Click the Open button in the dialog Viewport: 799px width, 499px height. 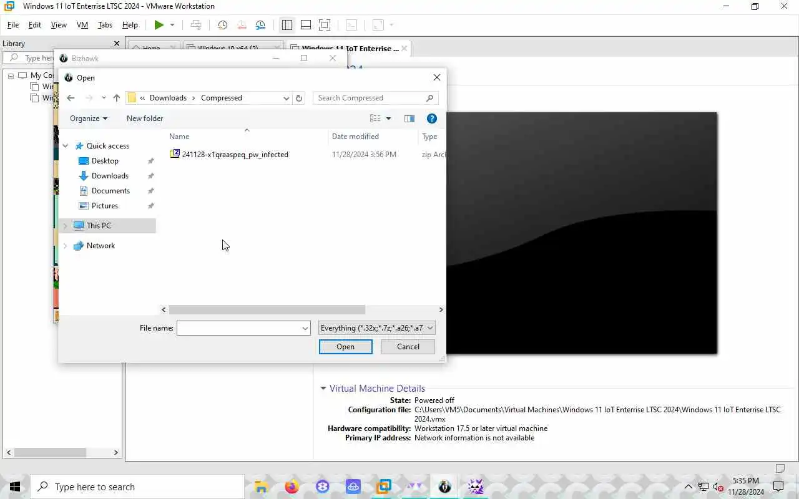345,347
